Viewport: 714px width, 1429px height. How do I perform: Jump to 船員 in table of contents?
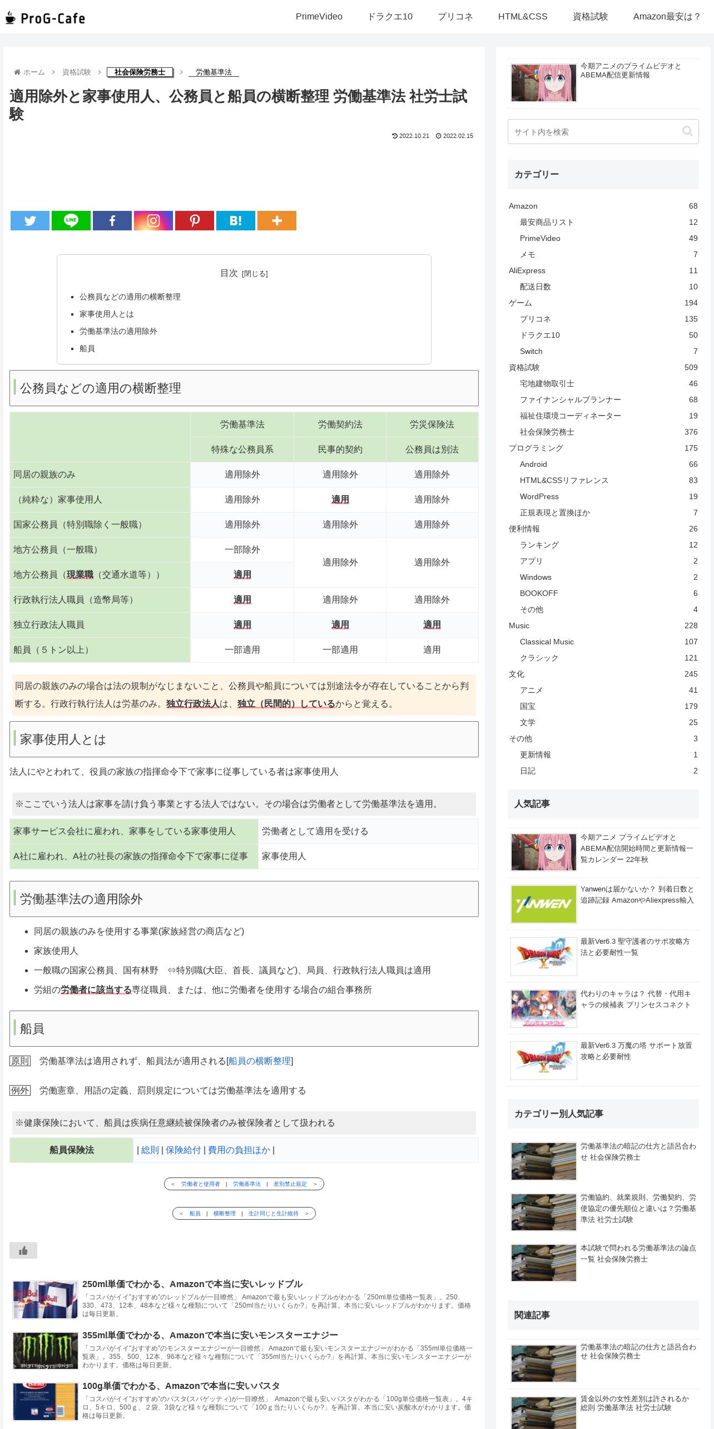(87, 348)
